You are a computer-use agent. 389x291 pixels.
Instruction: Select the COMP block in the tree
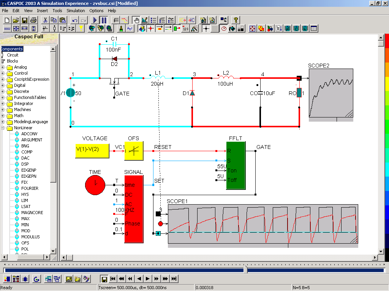27,152
